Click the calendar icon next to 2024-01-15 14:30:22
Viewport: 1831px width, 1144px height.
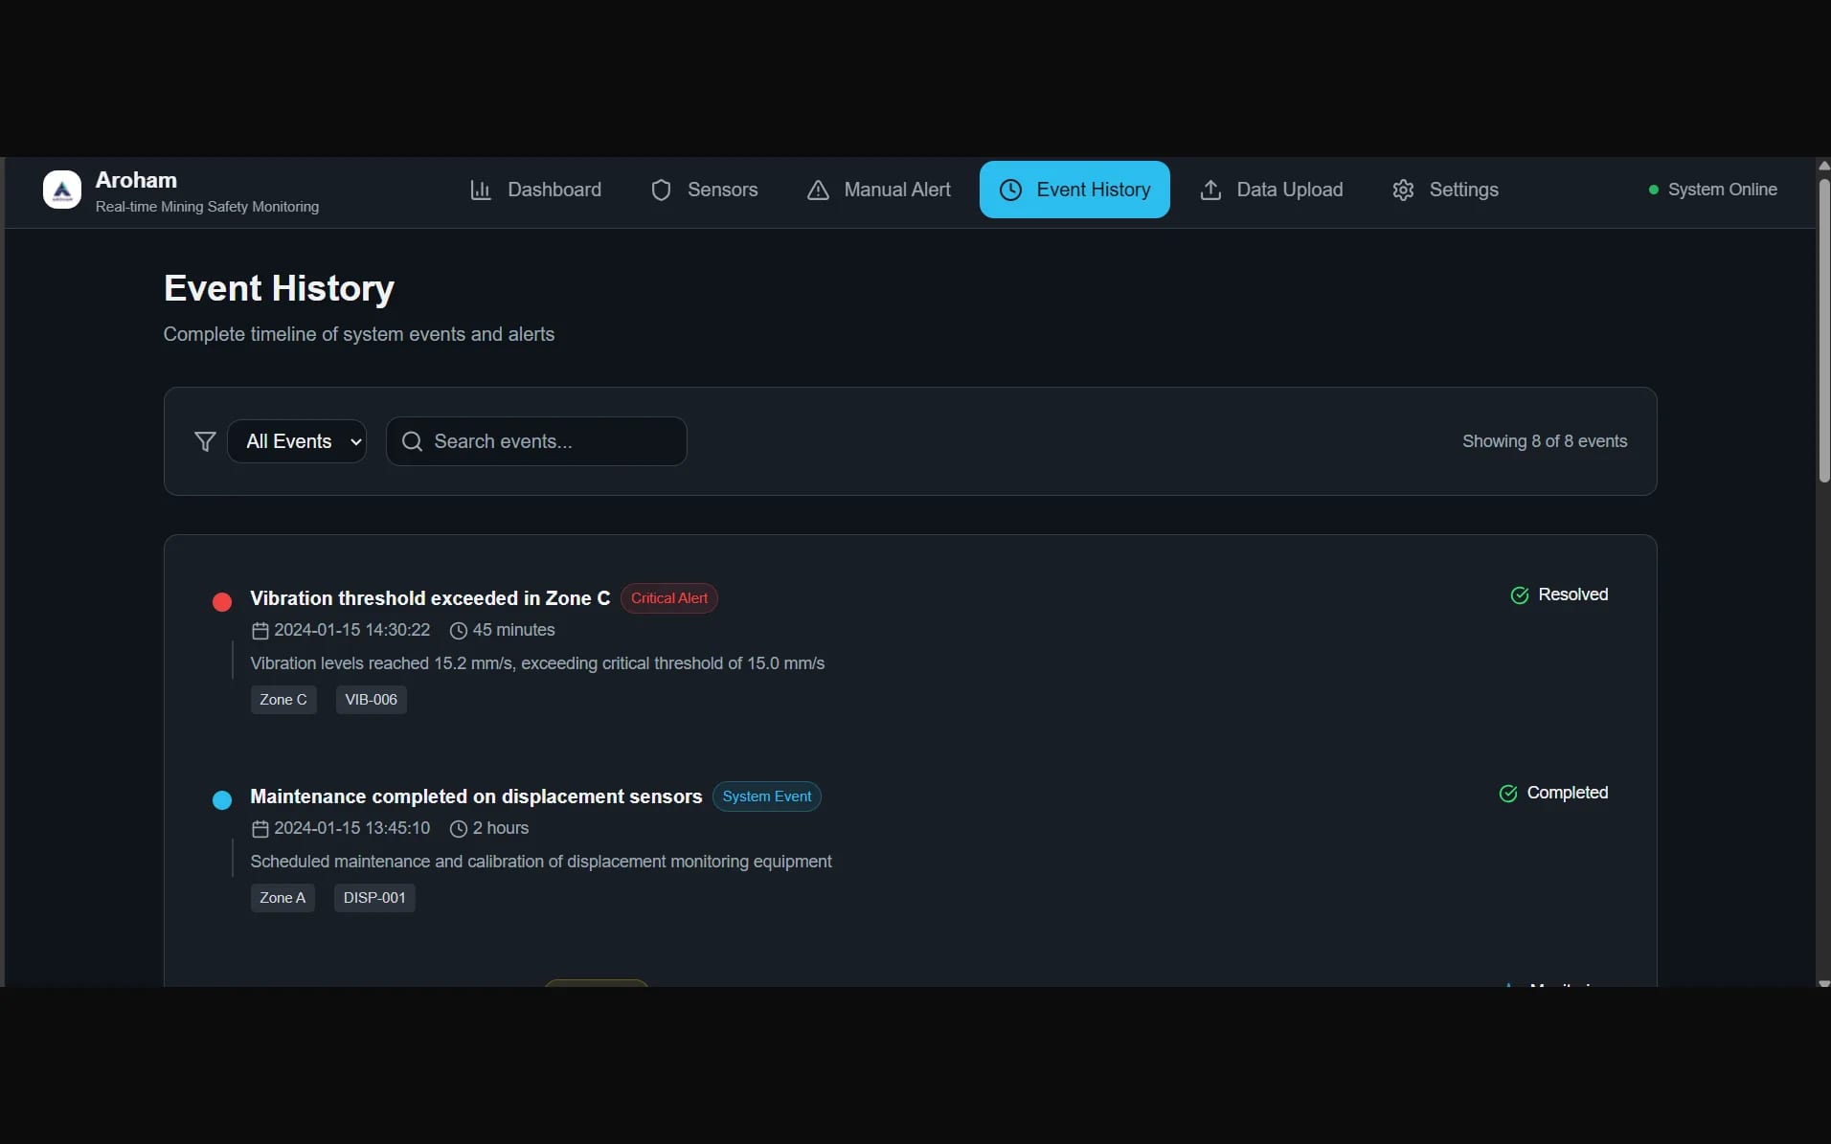[260, 630]
